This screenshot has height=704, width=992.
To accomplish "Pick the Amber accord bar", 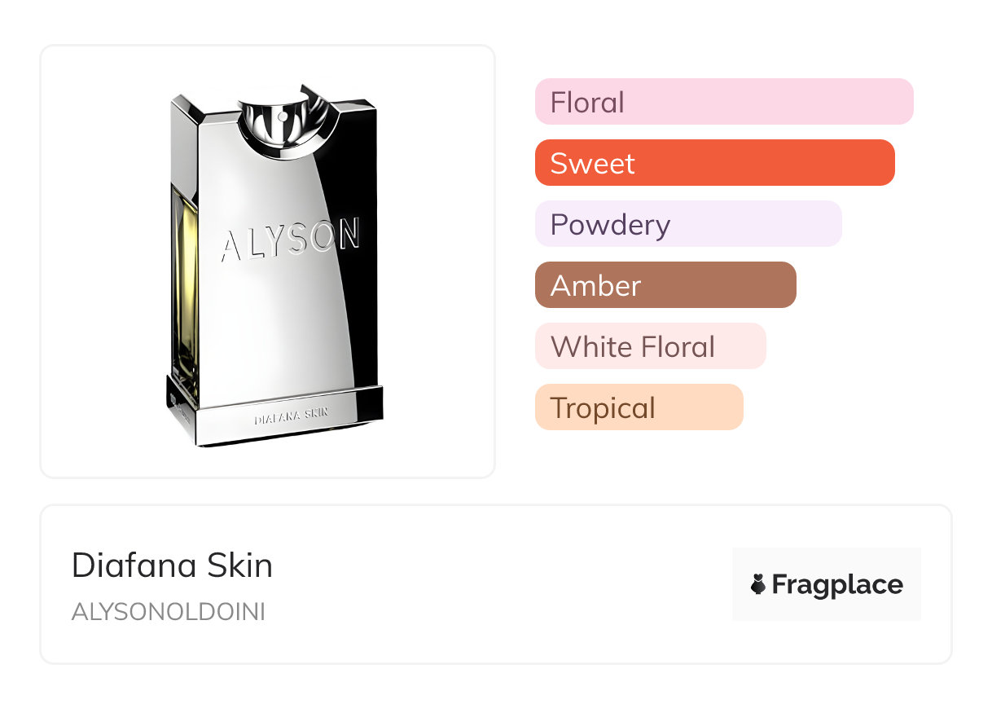I will (665, 285).
